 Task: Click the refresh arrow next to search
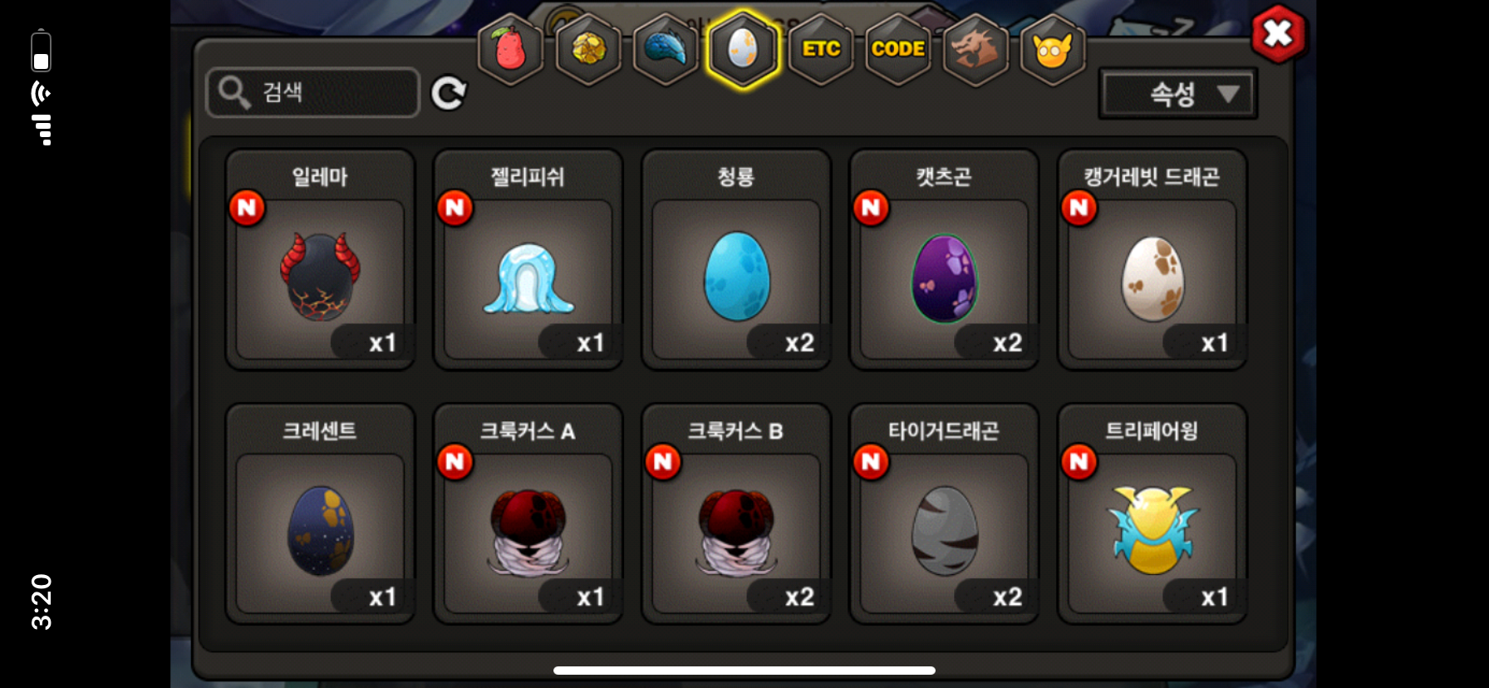(x=449, y=93)
